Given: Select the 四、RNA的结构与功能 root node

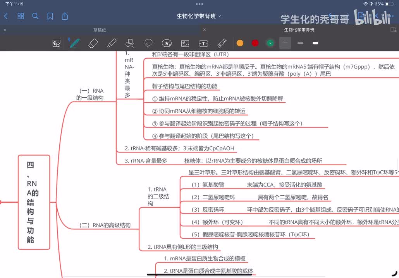Looking at the screenshot, I should 34,202.
